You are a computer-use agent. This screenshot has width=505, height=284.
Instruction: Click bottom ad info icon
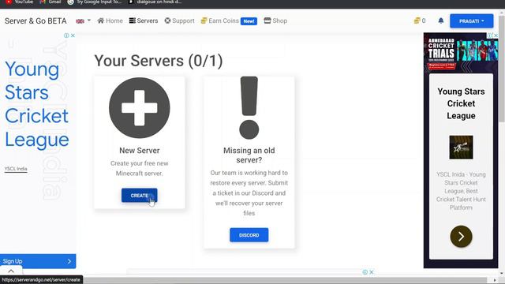365,272
